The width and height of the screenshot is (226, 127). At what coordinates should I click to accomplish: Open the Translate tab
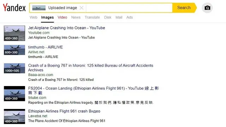coord(92,17)
